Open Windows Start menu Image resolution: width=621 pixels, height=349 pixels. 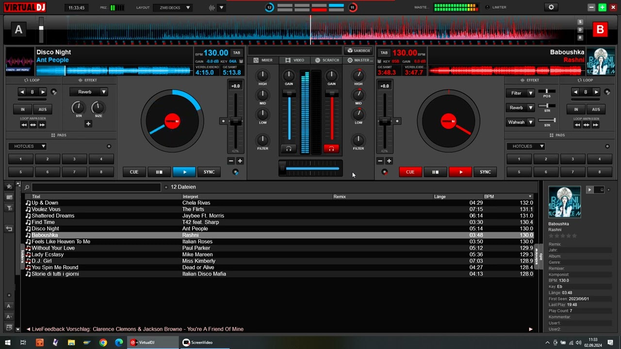7,342
